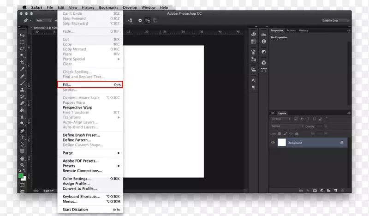Screen dimensions: 369x216
Task: Open the Character panel icon
Action: (253, 80)
